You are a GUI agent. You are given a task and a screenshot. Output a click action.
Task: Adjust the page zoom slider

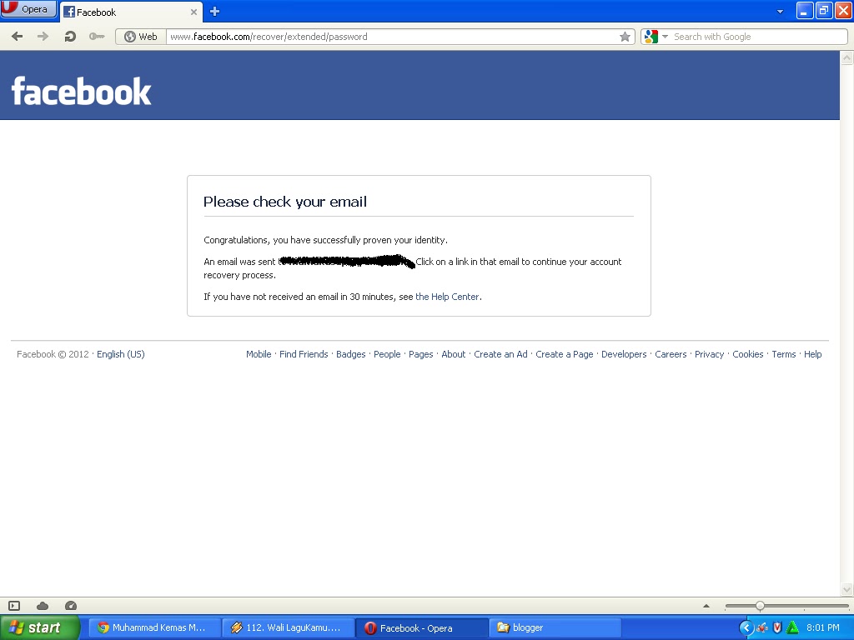pos(760,606)
